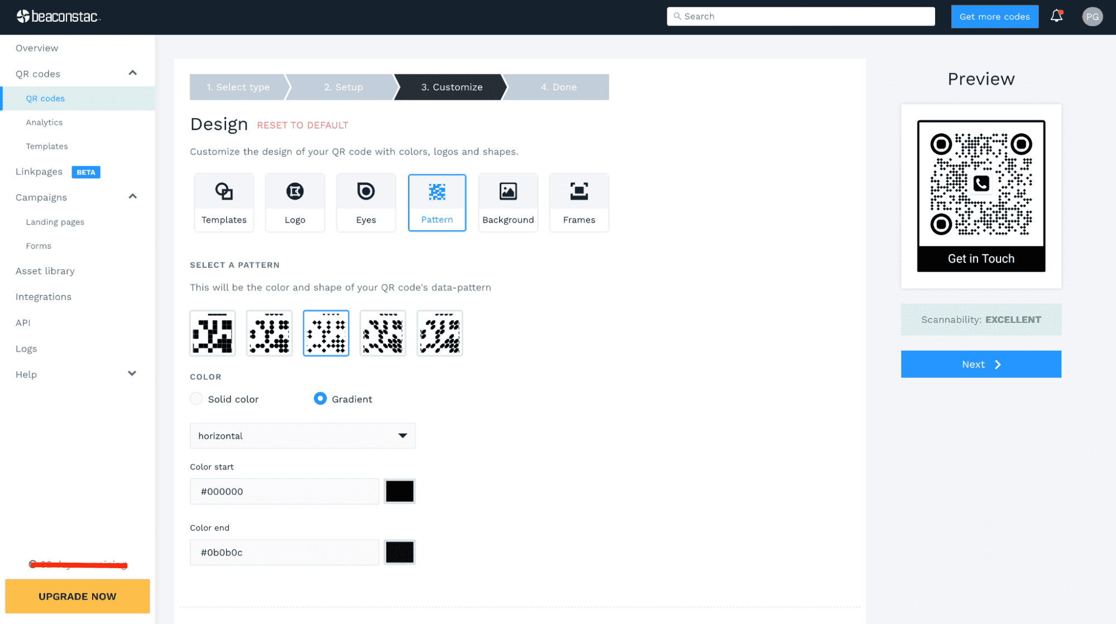Enable the Gradient color option
1116x624 pixels.
[320, 399]
